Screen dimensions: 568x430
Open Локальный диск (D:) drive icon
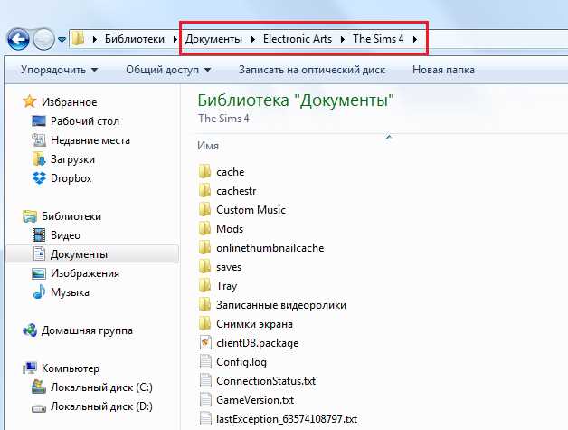click(39, 407)
